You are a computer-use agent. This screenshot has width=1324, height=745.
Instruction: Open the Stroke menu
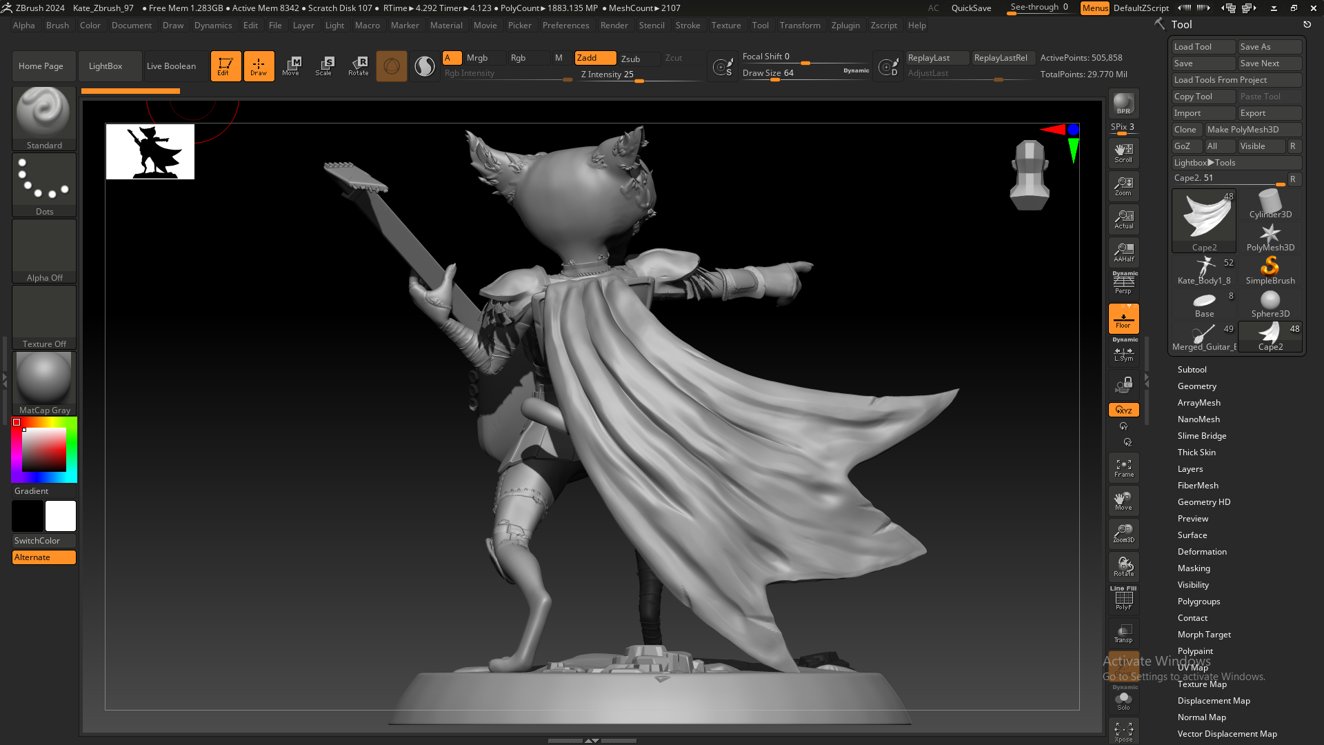688,26
